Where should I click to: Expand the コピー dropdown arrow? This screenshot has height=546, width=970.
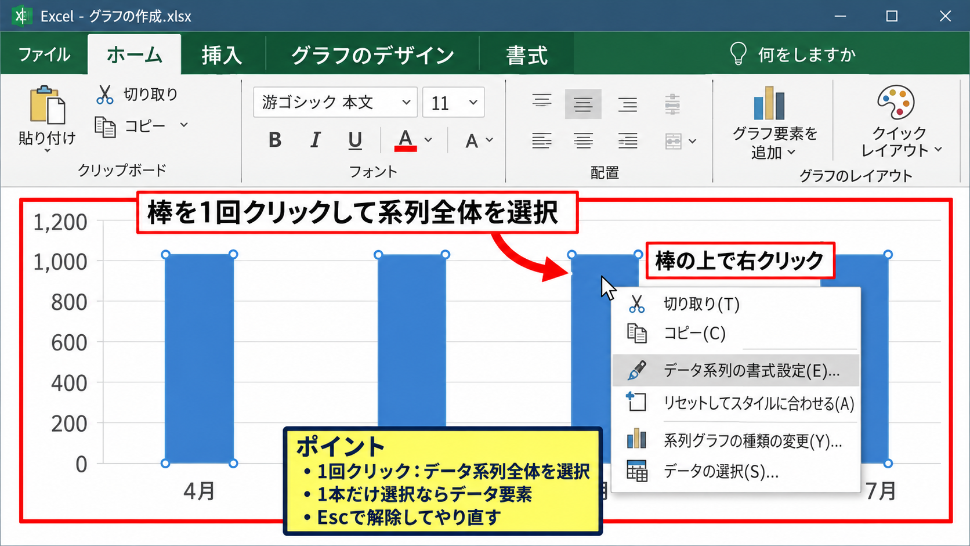click(x=184, y=125)
